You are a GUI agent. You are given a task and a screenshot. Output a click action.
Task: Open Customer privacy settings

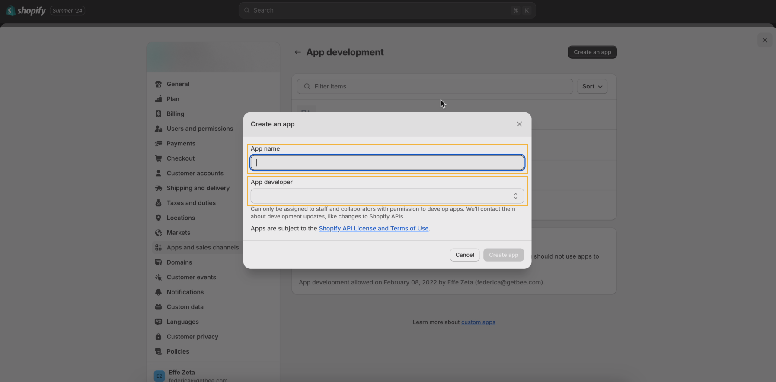tap(192, 337)
